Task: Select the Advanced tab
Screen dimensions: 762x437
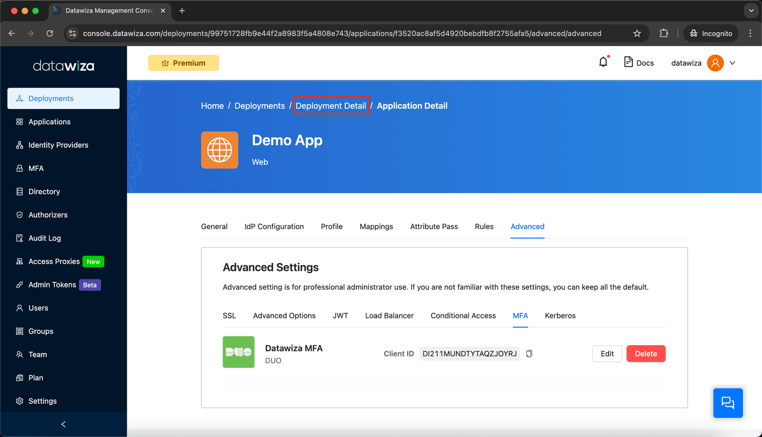Action: (x=528, y=227)
